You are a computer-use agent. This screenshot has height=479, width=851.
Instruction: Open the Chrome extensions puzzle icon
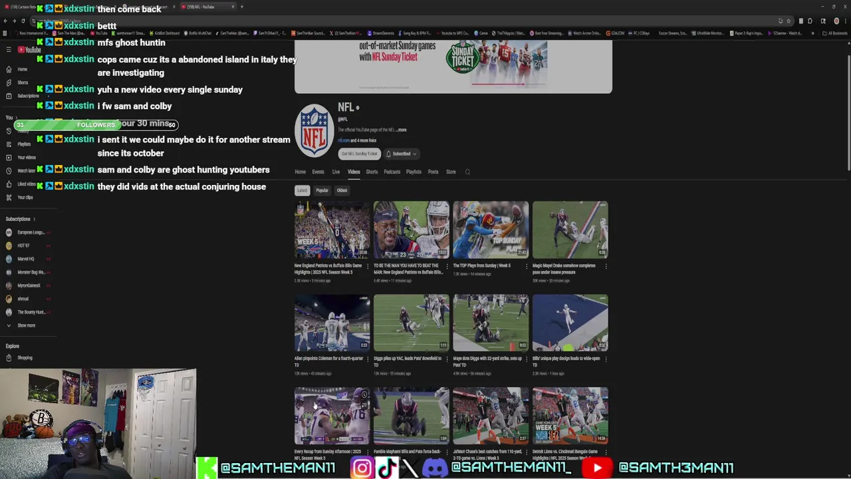tap(810, 21)
